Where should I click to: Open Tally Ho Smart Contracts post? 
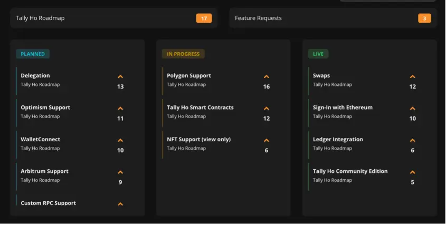click(200, 107)
